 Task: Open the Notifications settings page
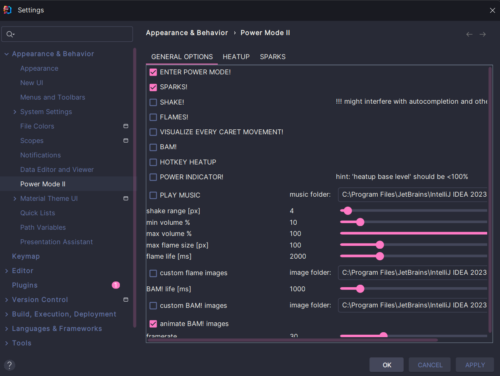[40, 155]
